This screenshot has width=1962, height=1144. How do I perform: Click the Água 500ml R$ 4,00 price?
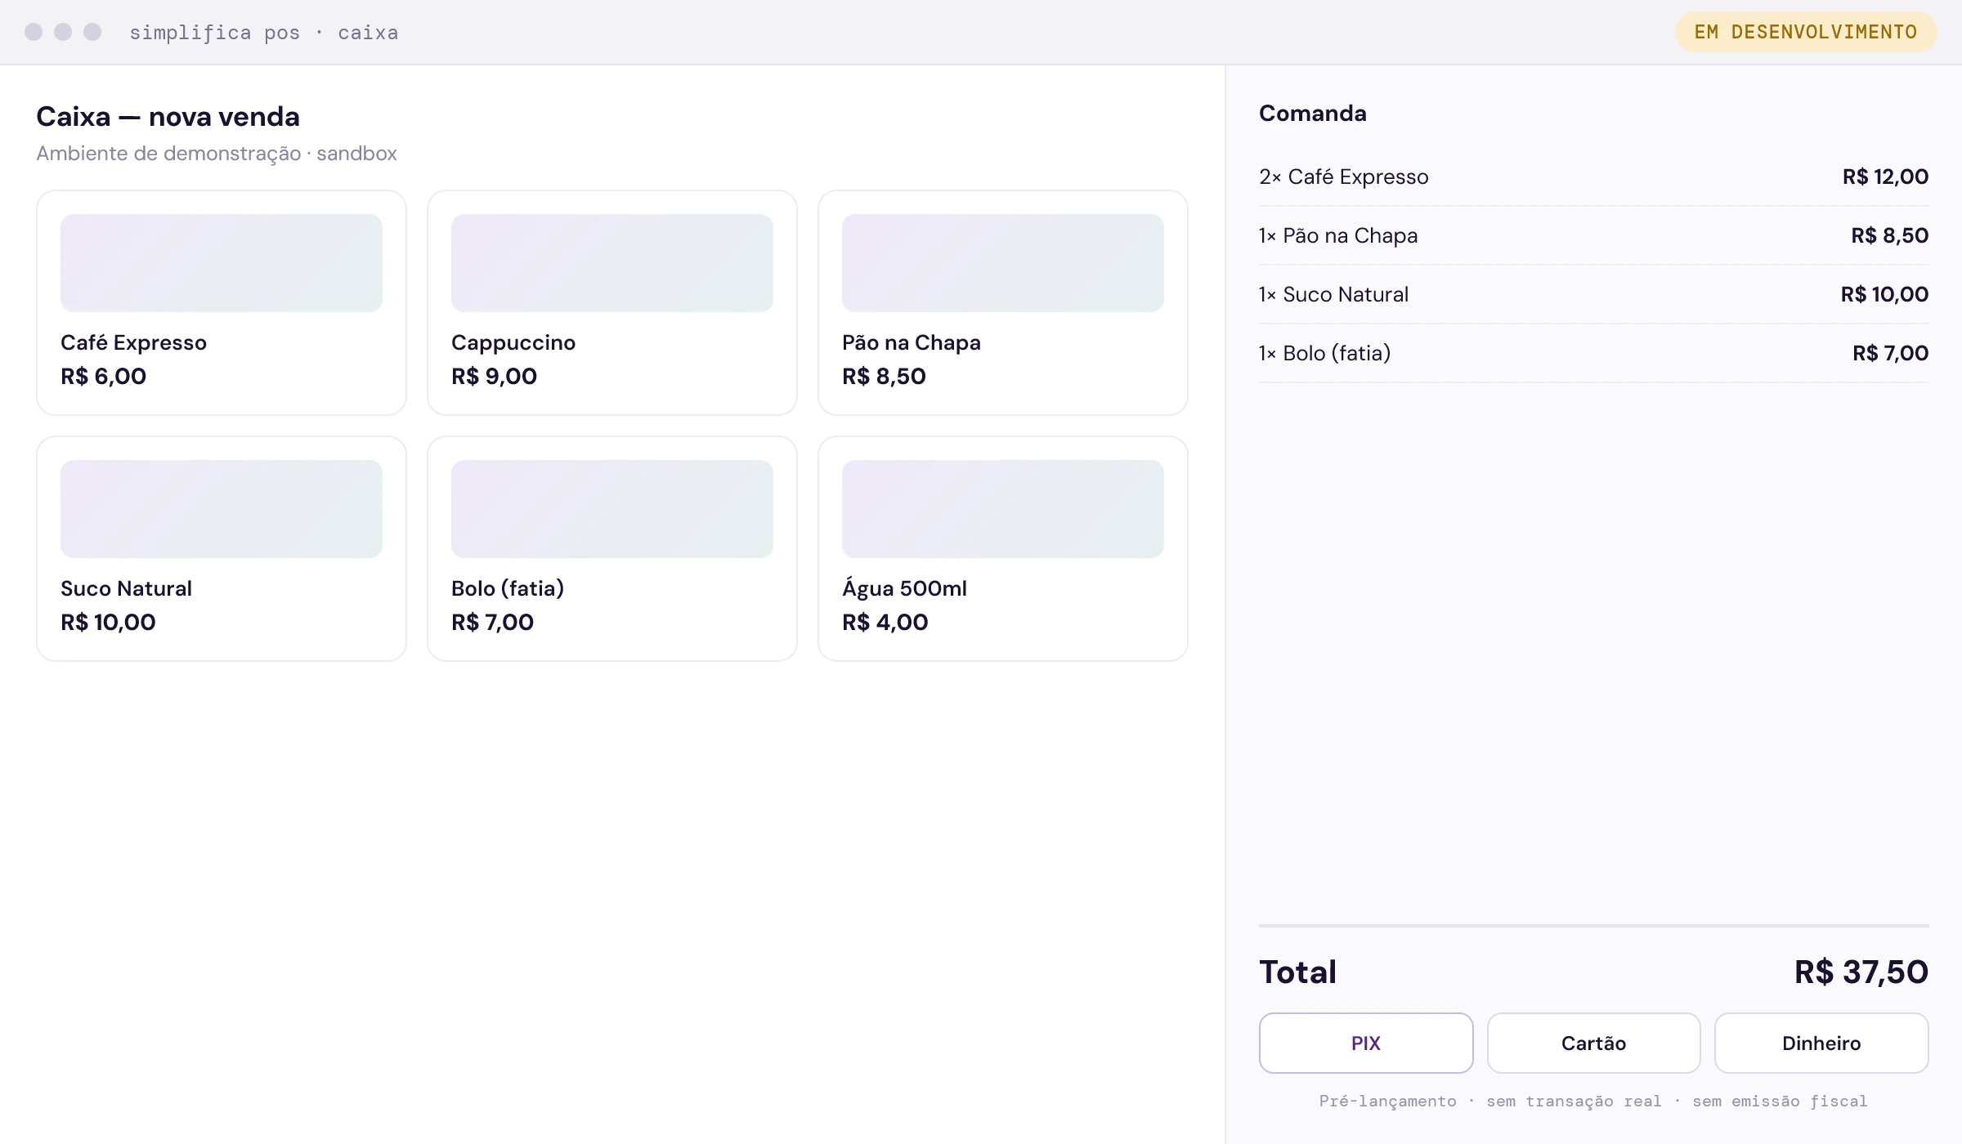coord(885,622)
